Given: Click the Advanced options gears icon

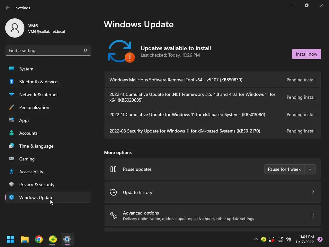Looking at the screenshot, I should [x=113, y=215].
